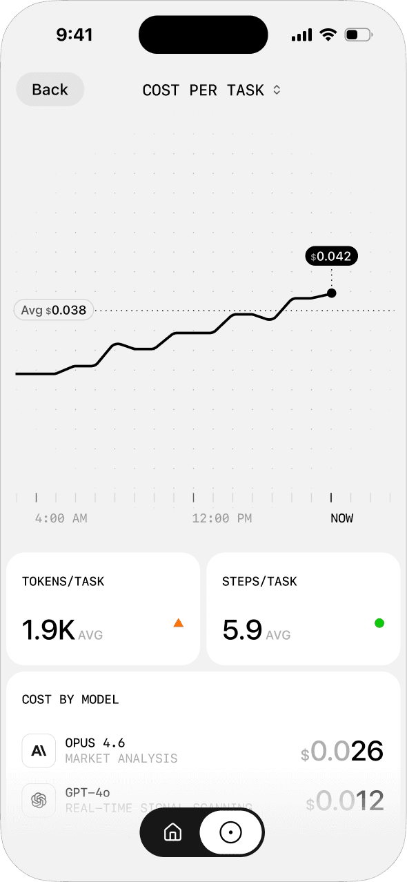Screen dimensions: 407x882
Task: Toggle off the Avg $0.038 reference line
Action: (x=53, y=310)
